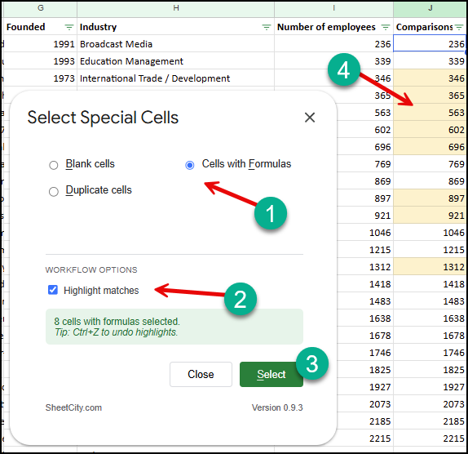Image resolution: width=468 pixels, height=454 pixels.
Task: Click the 1046 cell in Comparisons column
Action: pos(430,233)
